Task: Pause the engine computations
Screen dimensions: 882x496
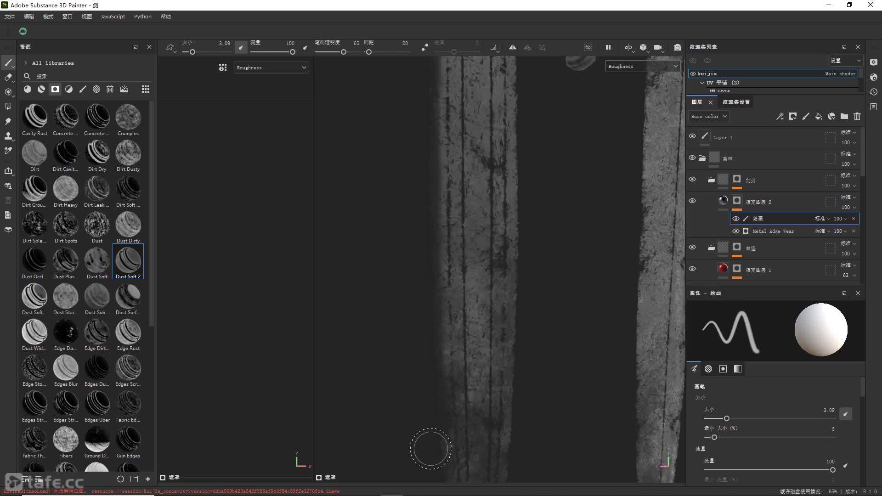Action: 608,47
